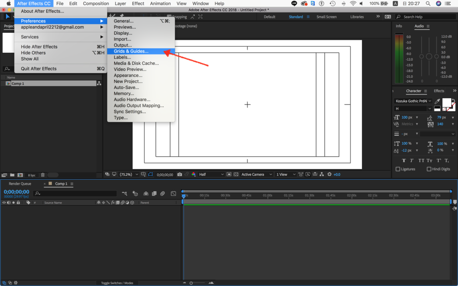Viewport: 458px width, 286px height.
Task: Switch to the Effects panel tab
Action: (x=439, y=91)
